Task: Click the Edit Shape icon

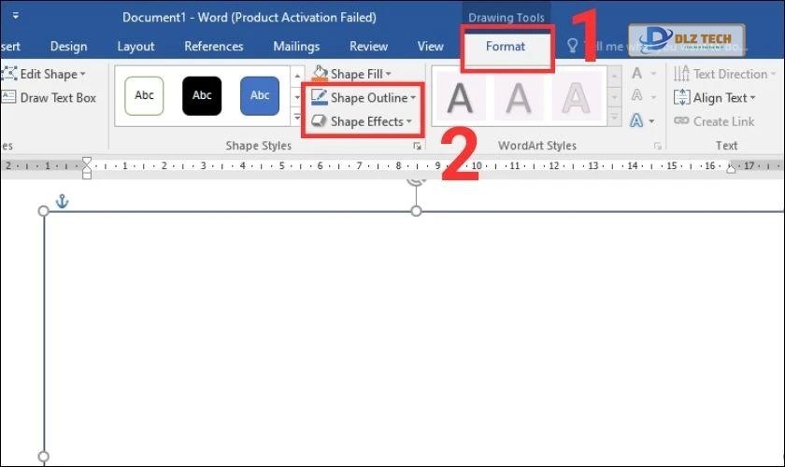Action: coord(9,74)
